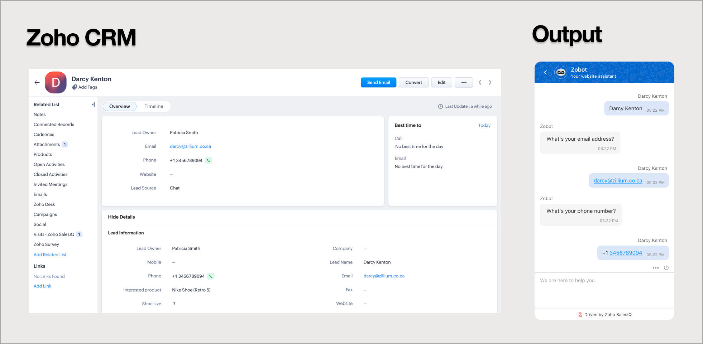Screen dimensions: 703x344
Task: Open the more actions ellipsis button
Action: point(464,83)
